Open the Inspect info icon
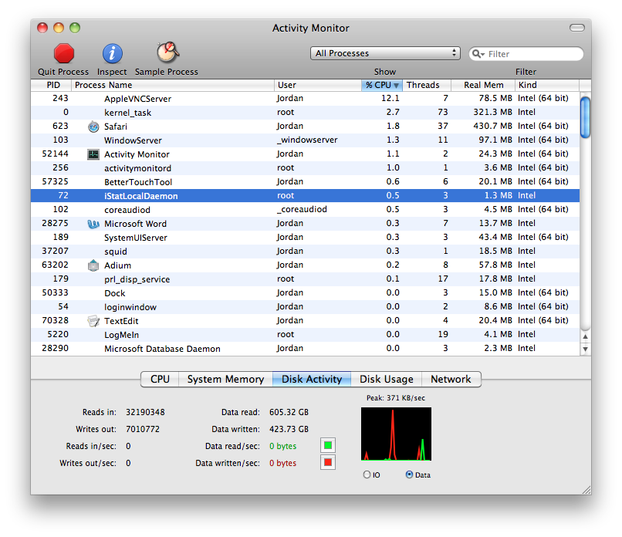The height and width of the screenshot is (537, 622). point(112,53)
